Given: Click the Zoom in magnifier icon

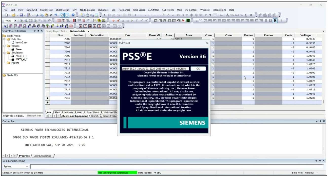Looking at the screenshot, I should 21,21.
